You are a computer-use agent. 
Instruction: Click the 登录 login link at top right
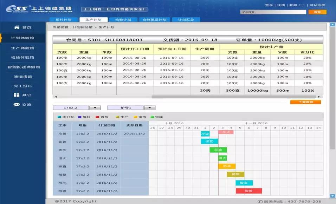tap(269, 5)
